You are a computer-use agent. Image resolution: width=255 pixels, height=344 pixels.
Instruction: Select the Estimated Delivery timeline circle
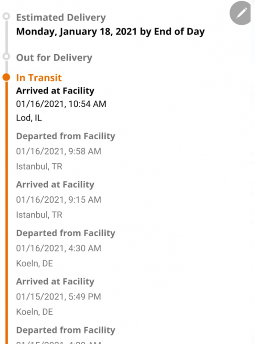(x=6, y=16)
